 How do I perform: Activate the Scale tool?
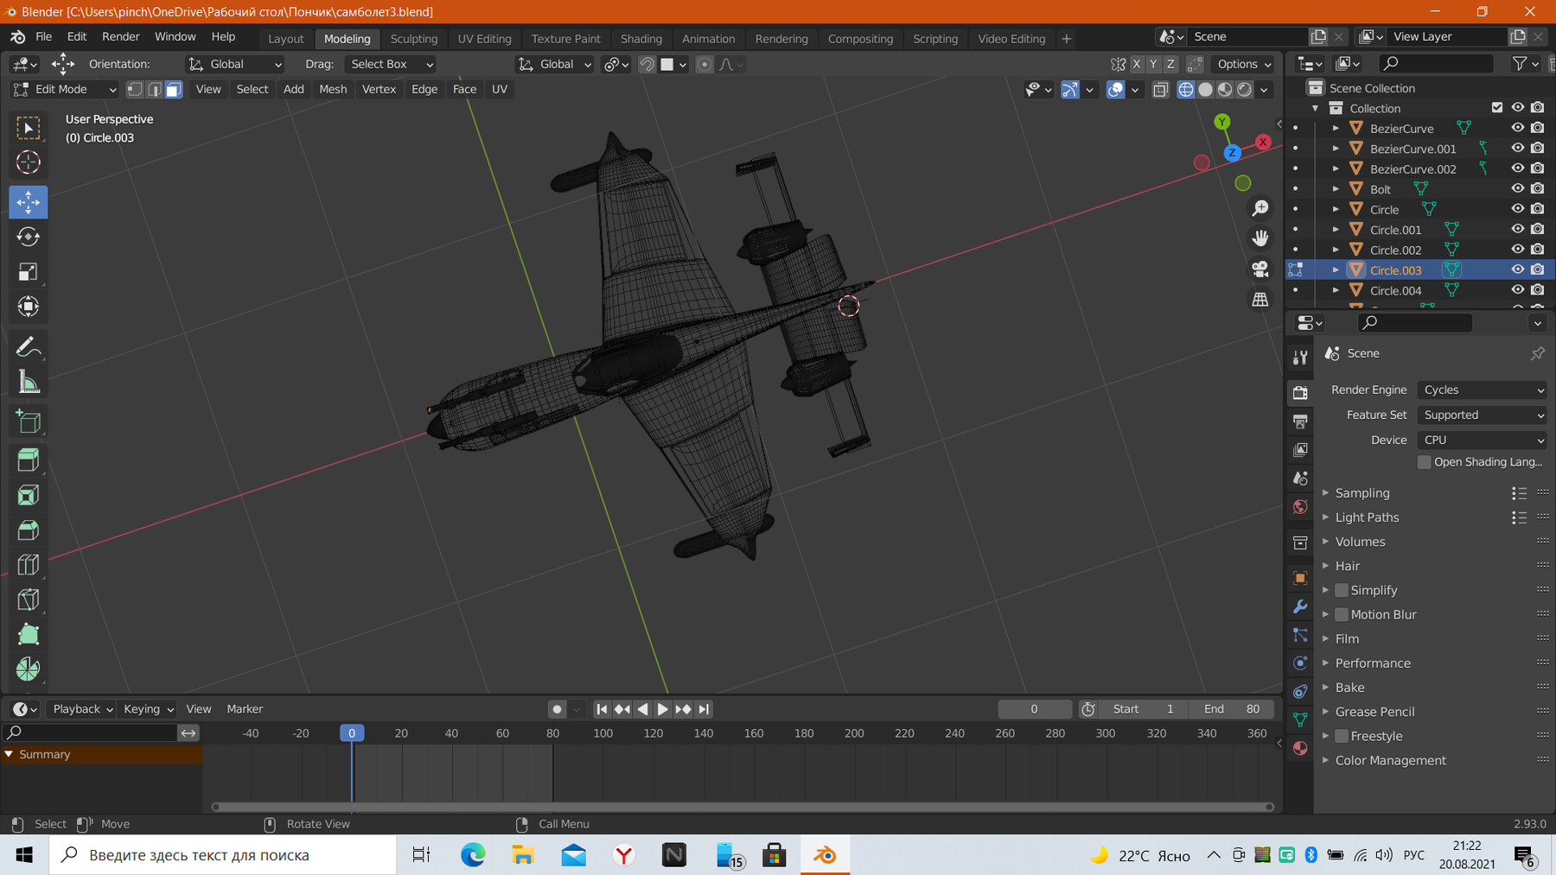29,272
